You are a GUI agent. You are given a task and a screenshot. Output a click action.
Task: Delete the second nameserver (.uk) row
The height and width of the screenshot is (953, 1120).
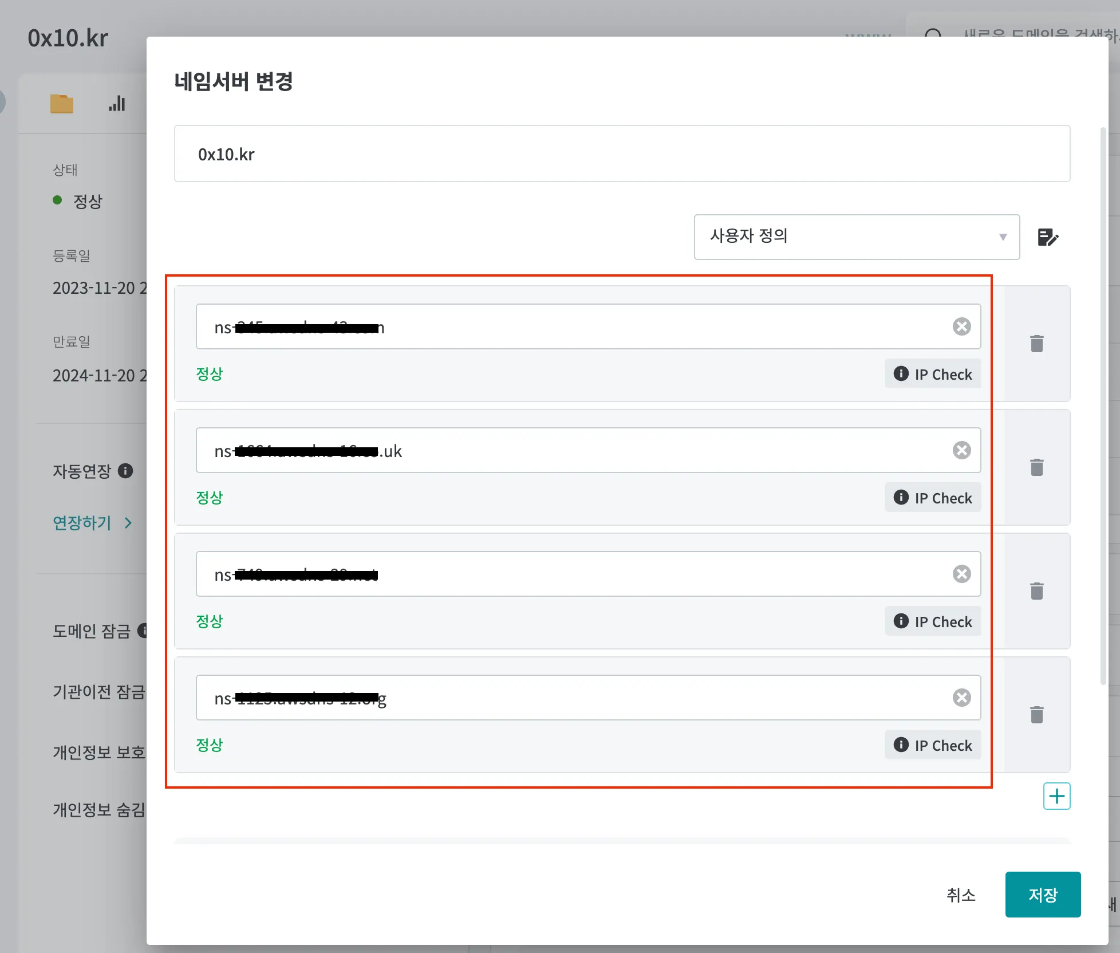(1036, 467)
